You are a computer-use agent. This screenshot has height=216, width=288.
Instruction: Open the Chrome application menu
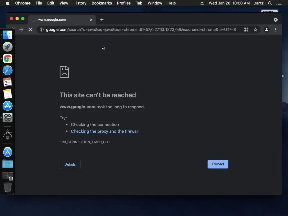coord(23,3)
